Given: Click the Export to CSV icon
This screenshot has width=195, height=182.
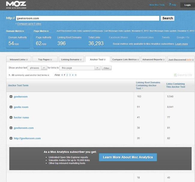Looking at the screenshot, I should tap(175, 75).
